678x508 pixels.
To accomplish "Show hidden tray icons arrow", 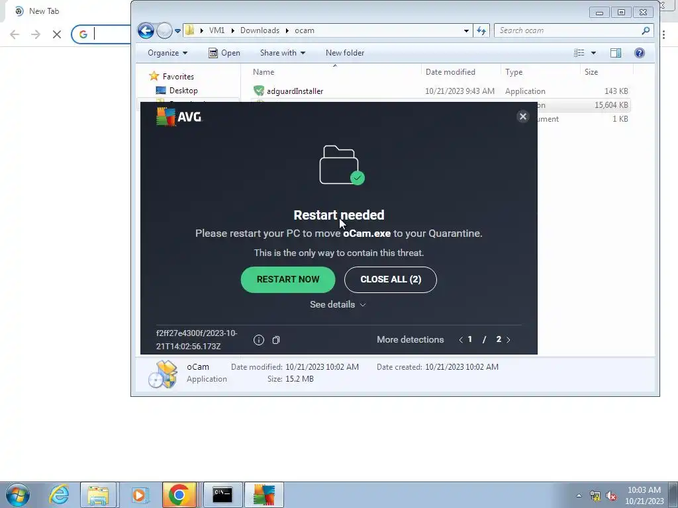I will (579, 495).
